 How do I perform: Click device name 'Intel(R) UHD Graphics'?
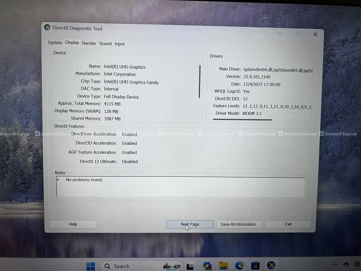click(125, 67)
